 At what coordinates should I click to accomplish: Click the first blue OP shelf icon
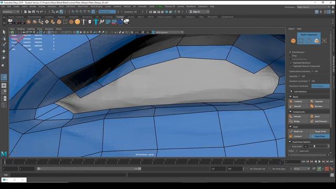coord(108,22)
